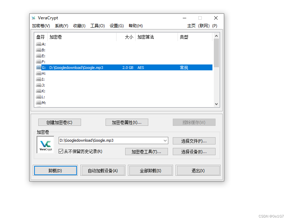Image resolution: width=289 pixels, height=221 pixels.
Task: Open the 设置(G) menu
Action: tap(117, 26)
